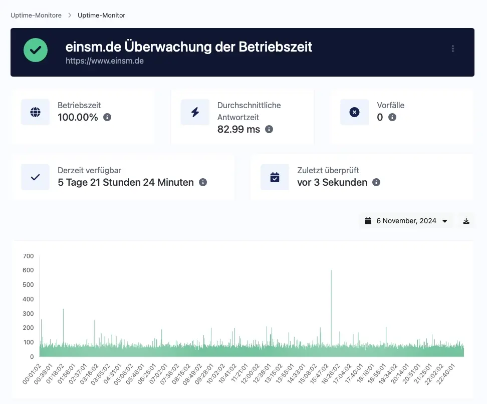Click the X circle Vorfälle icon
The height and width of the screenshot is (404, 487).
pos(354,112)
